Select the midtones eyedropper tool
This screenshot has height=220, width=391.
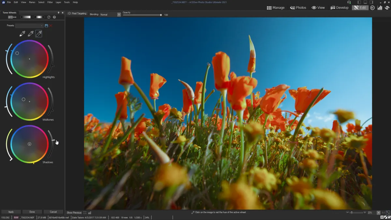31,34
